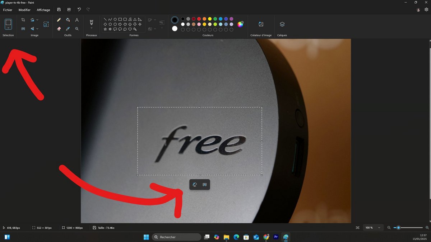Open the image resize and skew tool

(46, 24)
